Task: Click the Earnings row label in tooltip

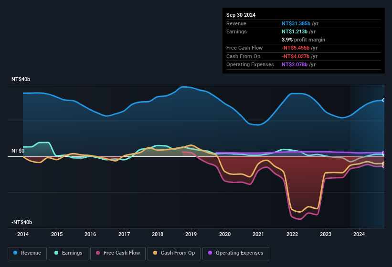Action: click(x=236, y=31)
